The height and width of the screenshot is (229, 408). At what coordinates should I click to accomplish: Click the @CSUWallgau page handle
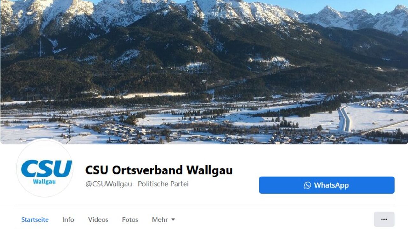(x=109, y=184)
